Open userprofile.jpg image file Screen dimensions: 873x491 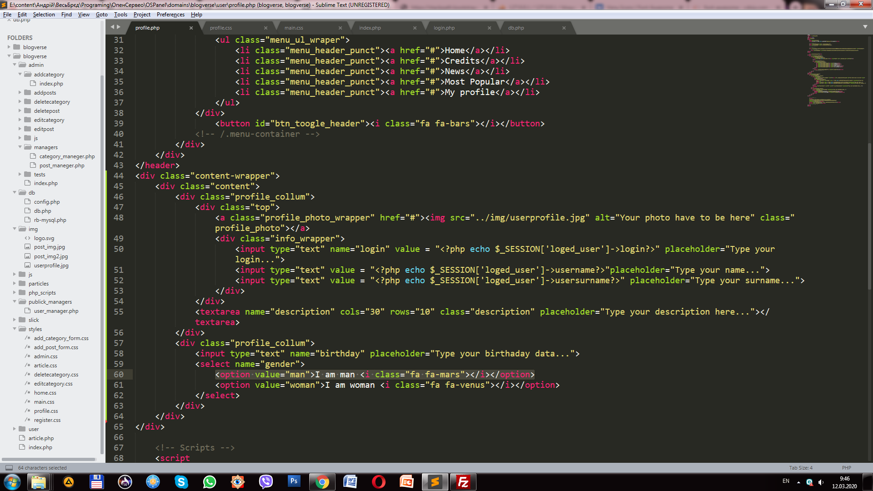coord(51,266)
